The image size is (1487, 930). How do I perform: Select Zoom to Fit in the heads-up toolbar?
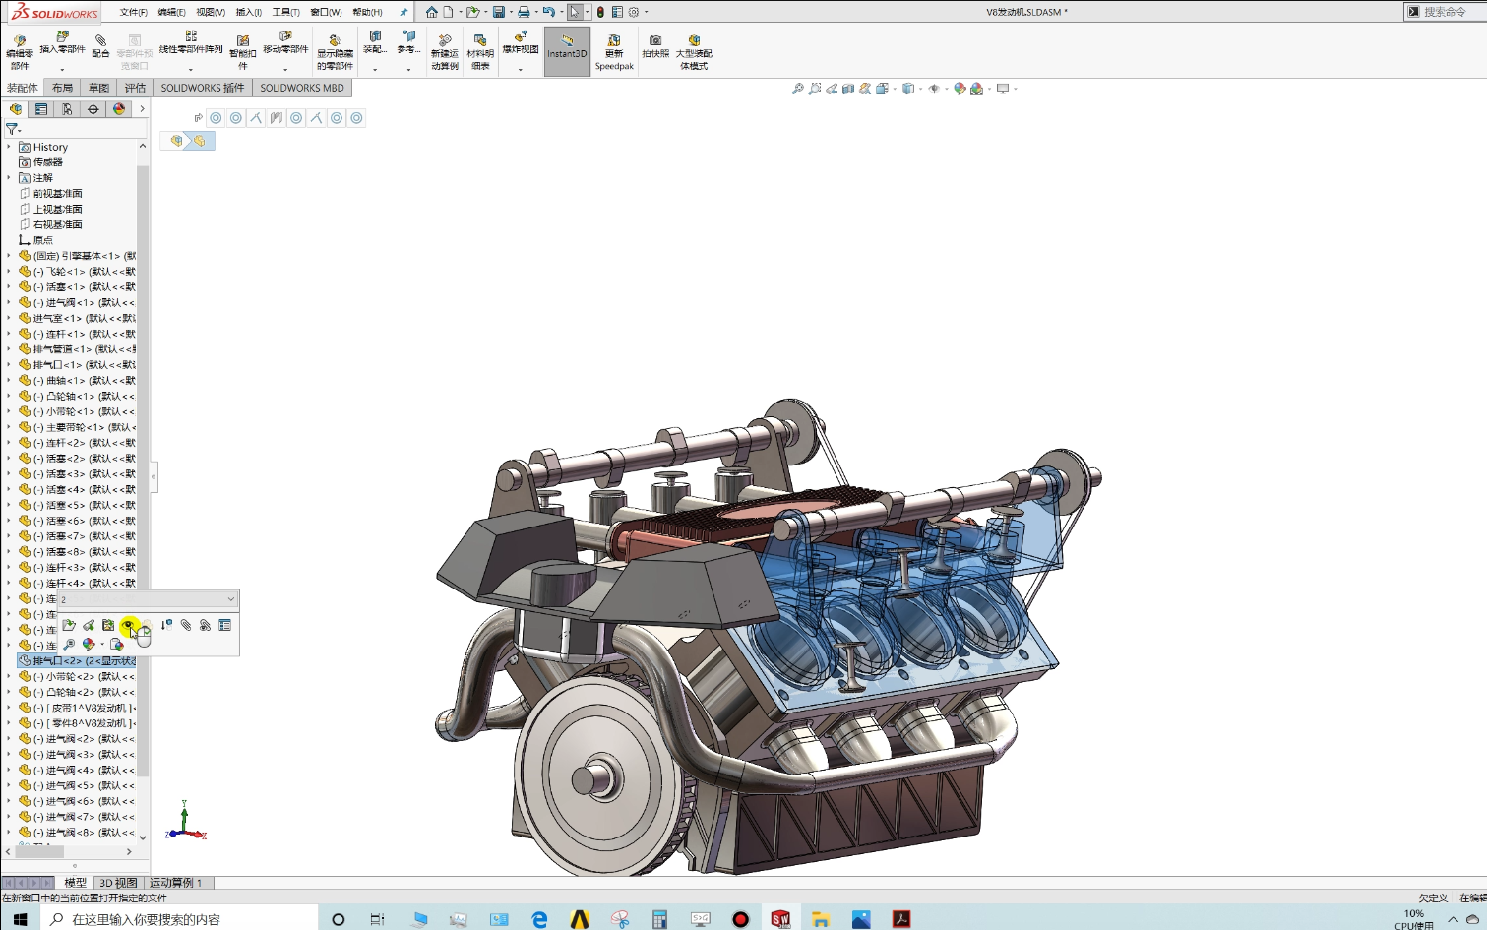point(797,89)
